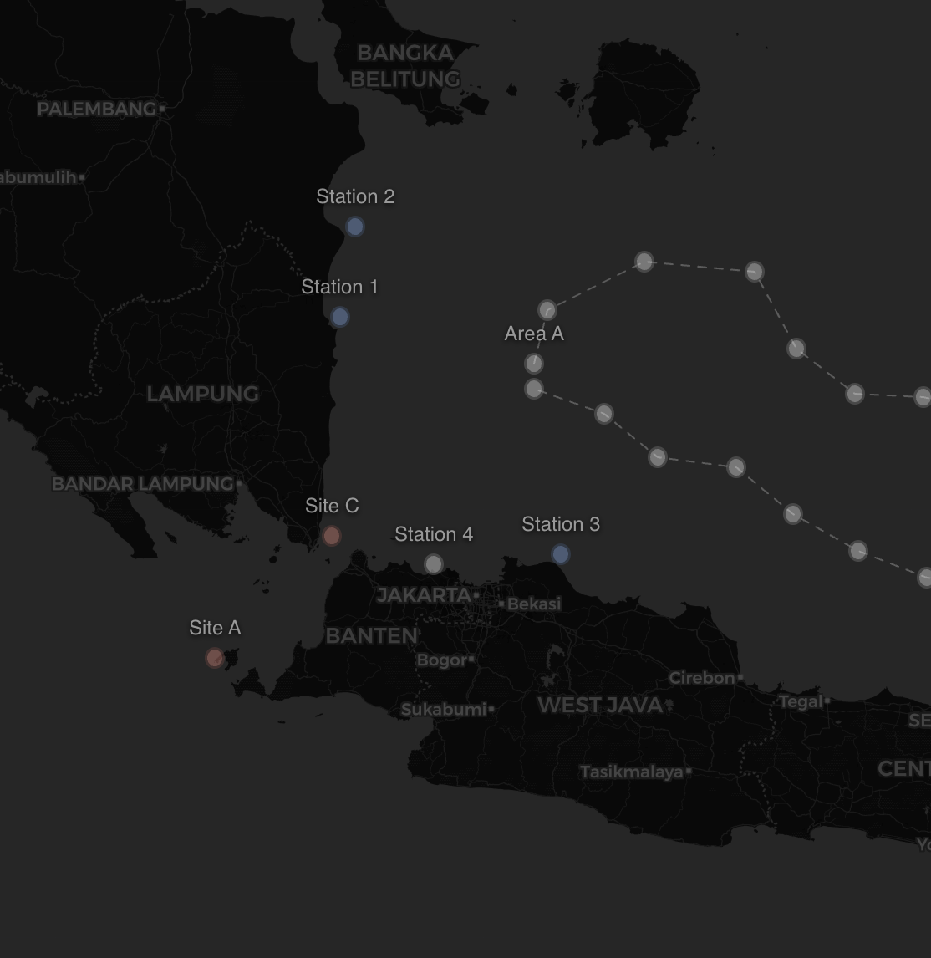Select the Station 3 blue marker

click(x=560, y=554)
